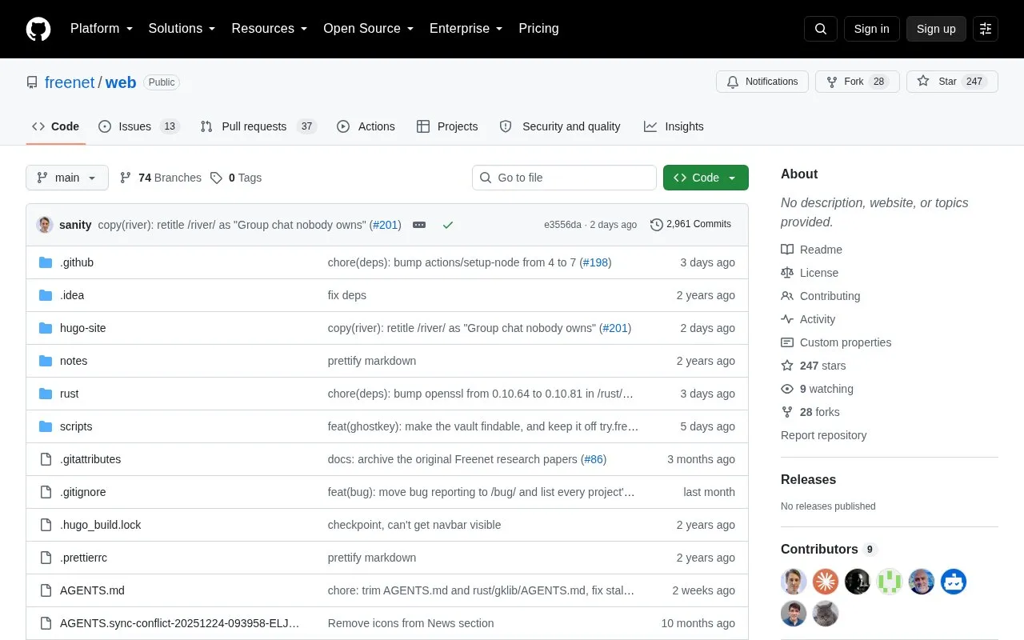Switch to the Issues tab

pos(139,126)
